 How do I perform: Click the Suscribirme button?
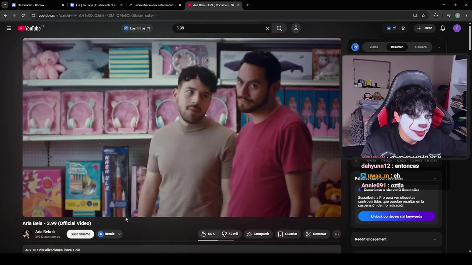(x=80, y=234)
